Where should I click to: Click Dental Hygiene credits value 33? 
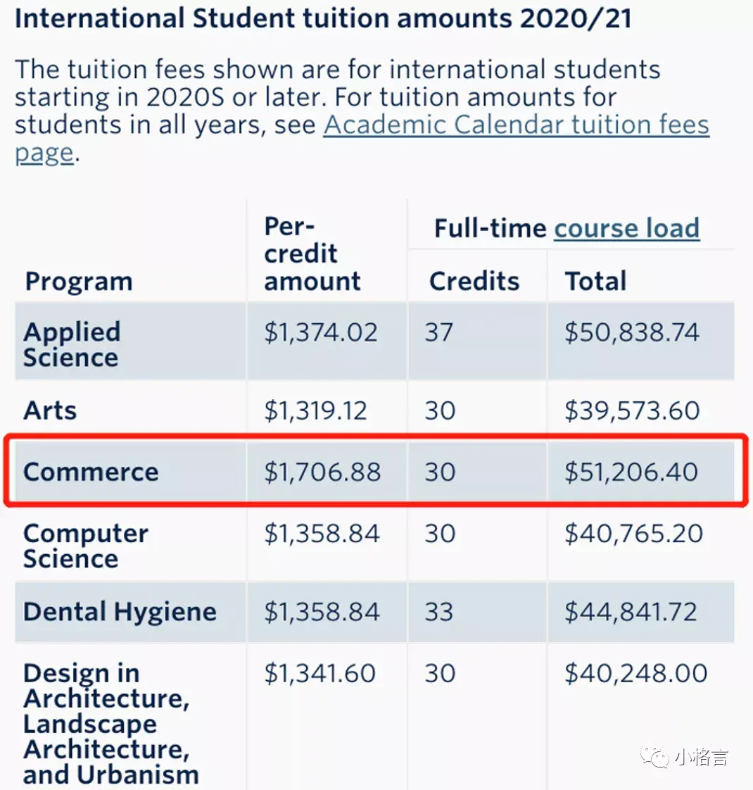[438, 611]
